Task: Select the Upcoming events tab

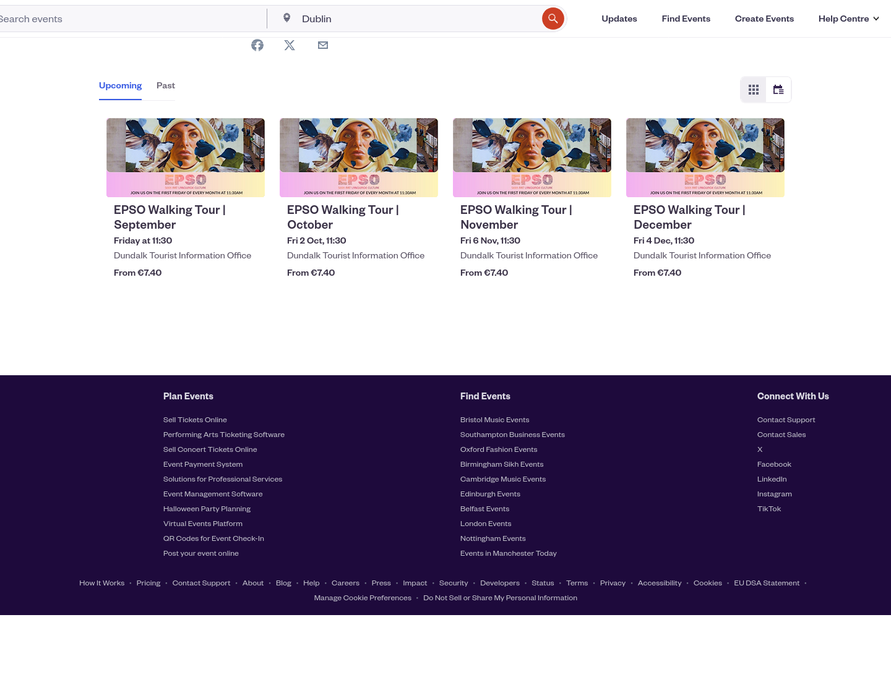Action: [120, 86]
